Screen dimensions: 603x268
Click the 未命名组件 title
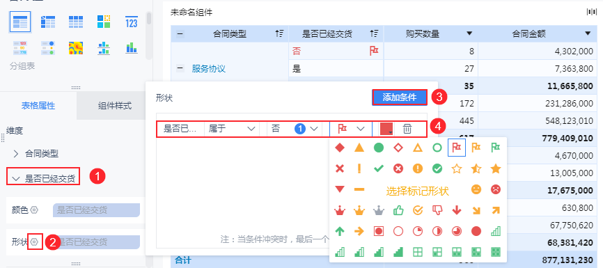pos(191,13)
